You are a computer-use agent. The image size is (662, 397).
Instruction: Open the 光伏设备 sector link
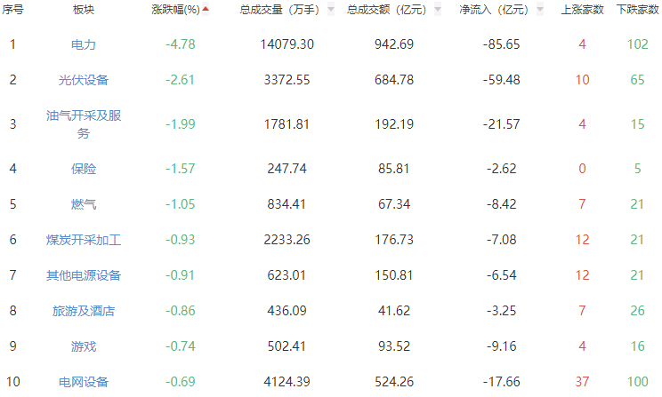click(84, 80)
